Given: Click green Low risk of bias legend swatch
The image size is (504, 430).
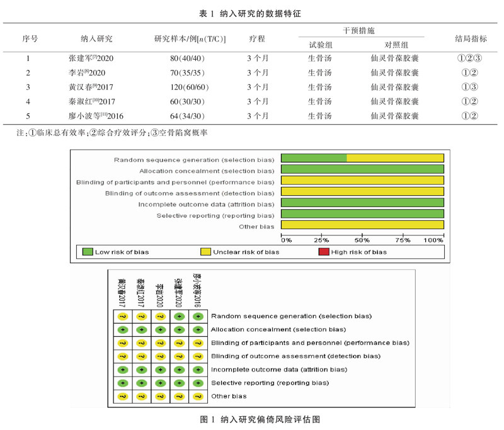Looking at the screenshot, I should (88, 252).
